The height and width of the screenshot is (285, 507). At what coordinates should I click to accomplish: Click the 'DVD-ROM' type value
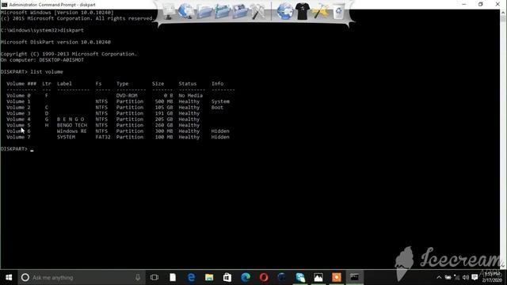[127, 96]
